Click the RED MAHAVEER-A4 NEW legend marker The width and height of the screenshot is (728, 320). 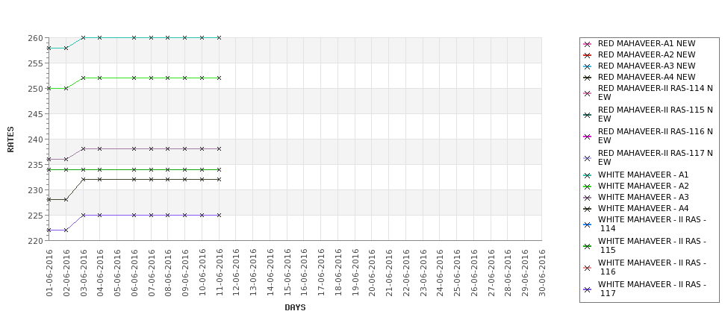click(x=588, y=78)
